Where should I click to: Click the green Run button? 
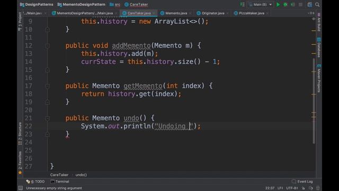coord(278,5)
